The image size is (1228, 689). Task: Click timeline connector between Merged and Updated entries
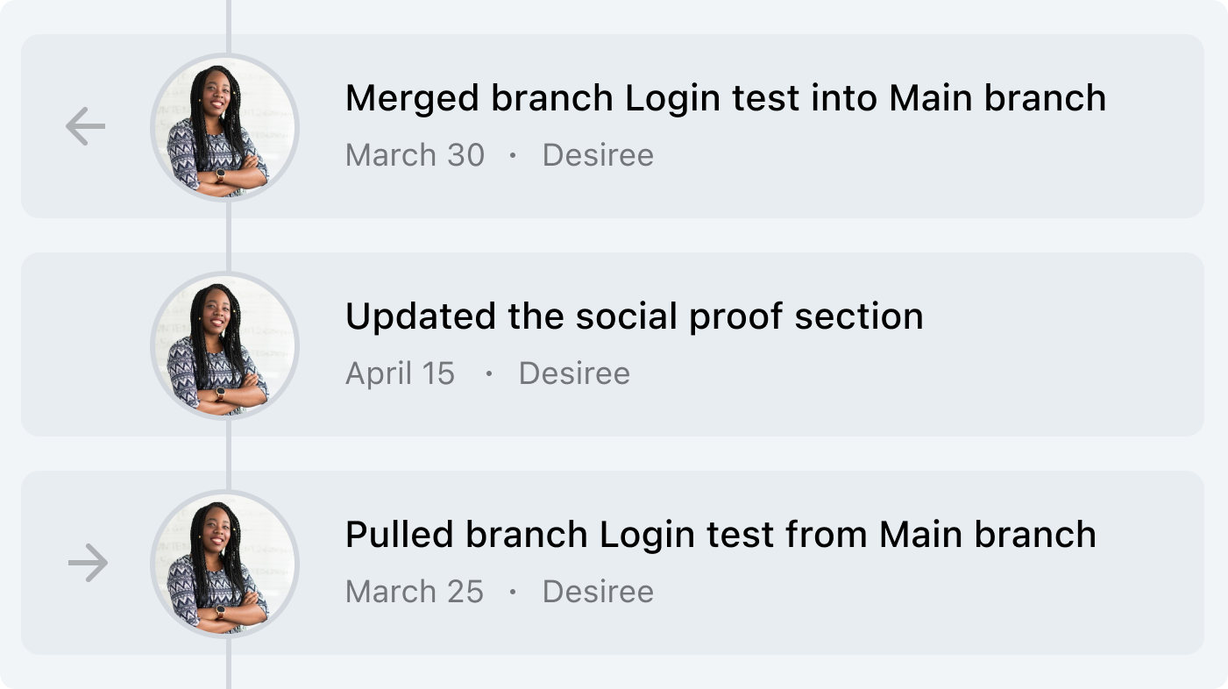(229, 237)
